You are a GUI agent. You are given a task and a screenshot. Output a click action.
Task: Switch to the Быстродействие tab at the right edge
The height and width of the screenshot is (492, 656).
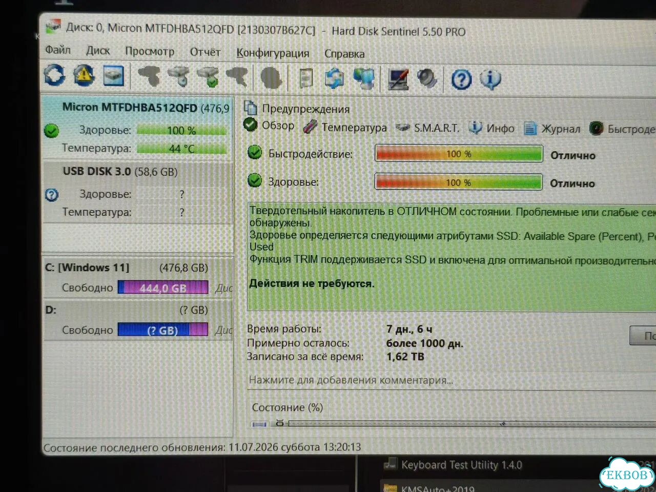pos(622,129)
